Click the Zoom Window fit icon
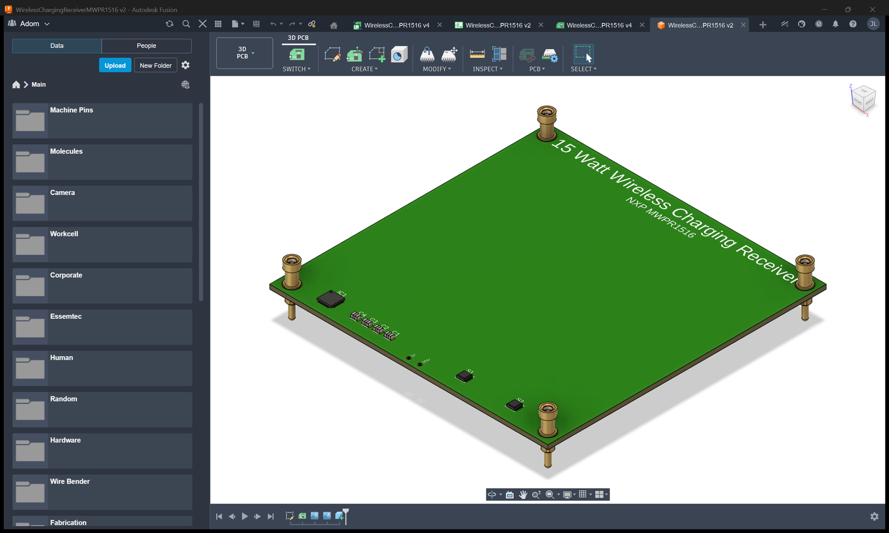The height and width of the screenshot is (533, 889). [x=549, y=494]
